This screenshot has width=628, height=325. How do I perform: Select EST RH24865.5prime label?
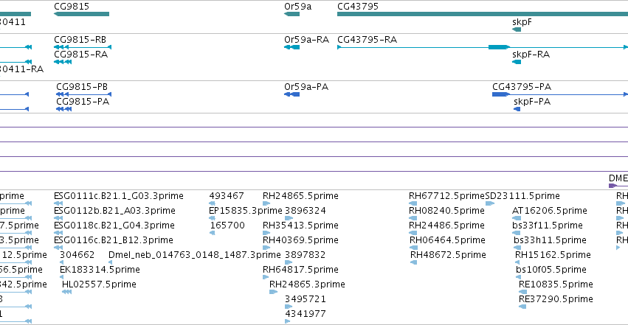[300, 196]
